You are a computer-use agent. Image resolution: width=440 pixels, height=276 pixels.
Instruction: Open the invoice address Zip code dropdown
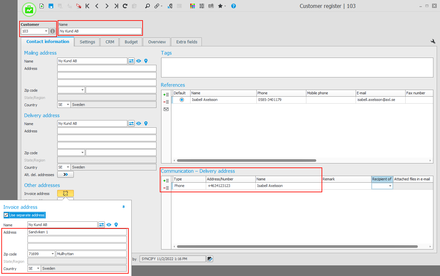point(52,254)
